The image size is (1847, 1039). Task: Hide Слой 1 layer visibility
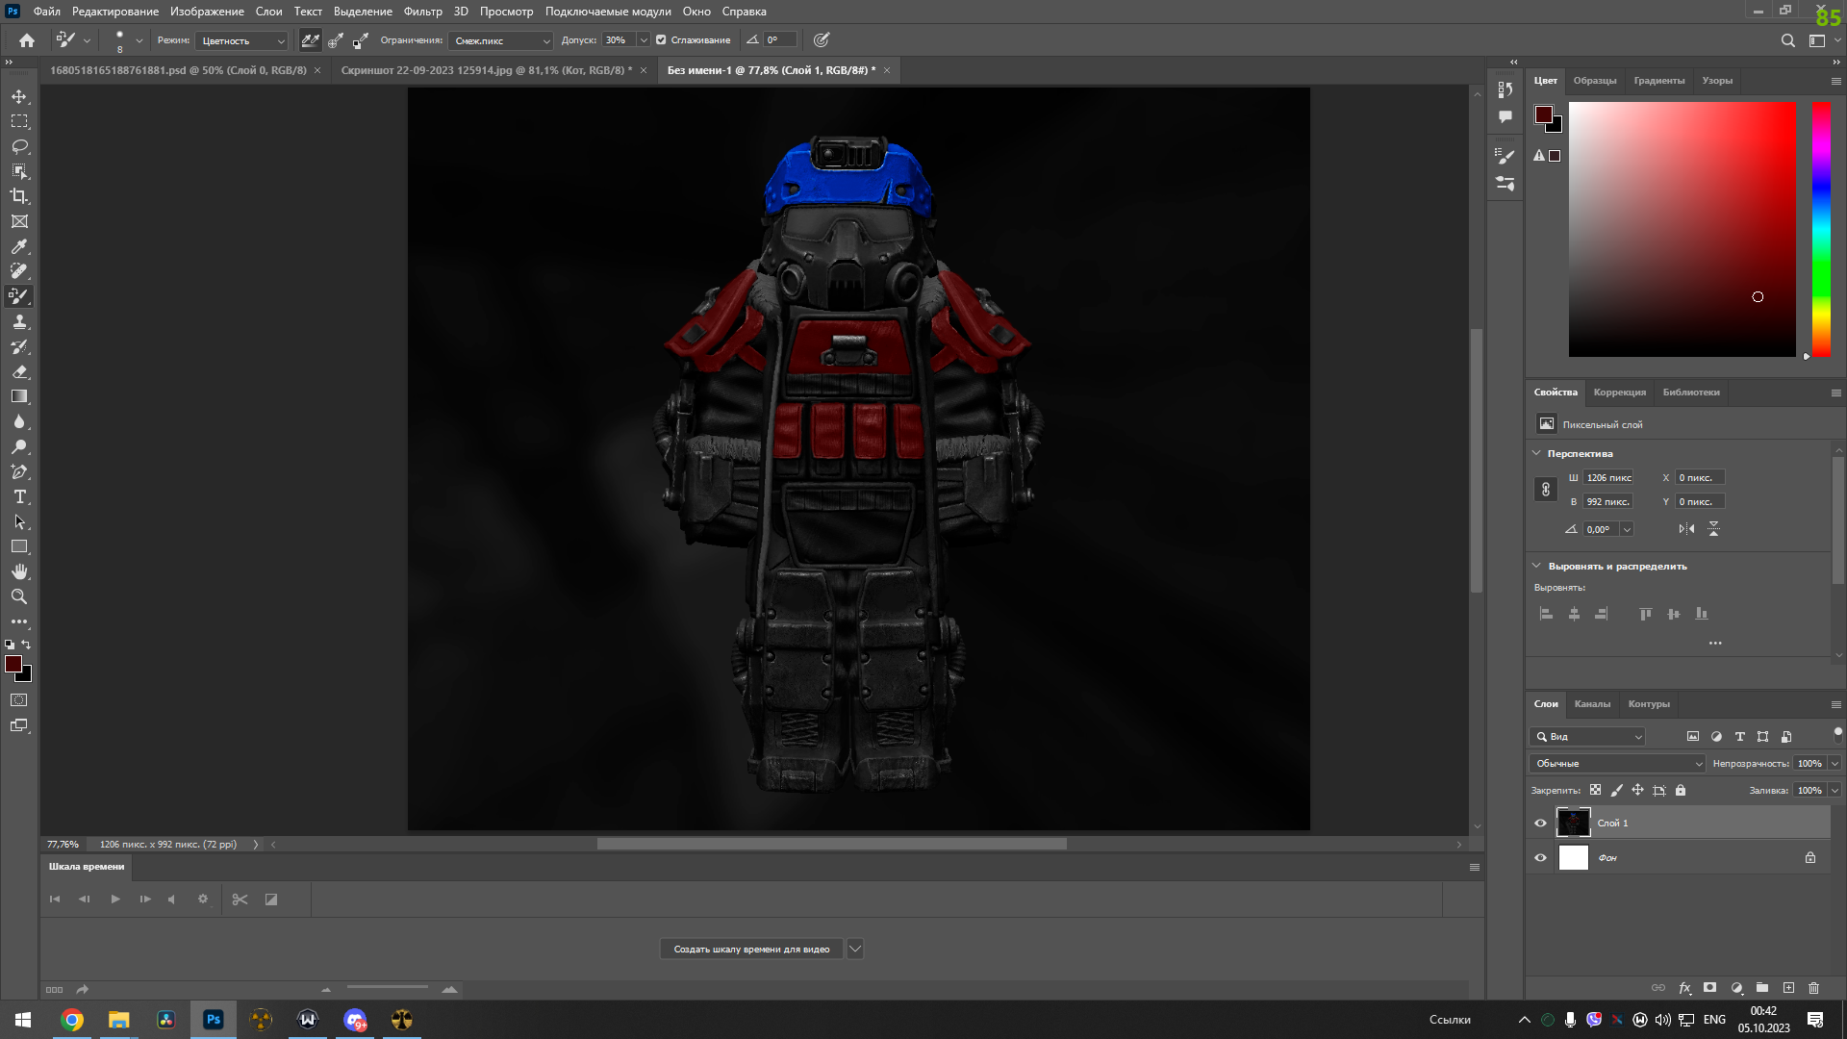coord(1540,824)
